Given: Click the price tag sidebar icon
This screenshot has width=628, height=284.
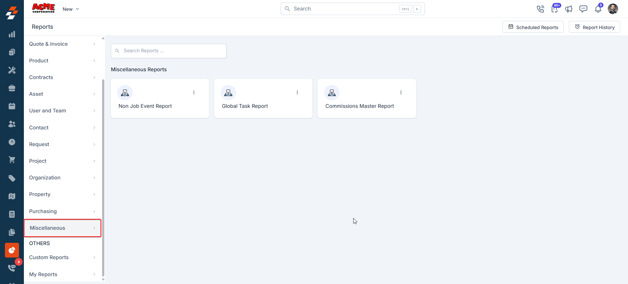Looking at the screenshot, I should point(12,178).
